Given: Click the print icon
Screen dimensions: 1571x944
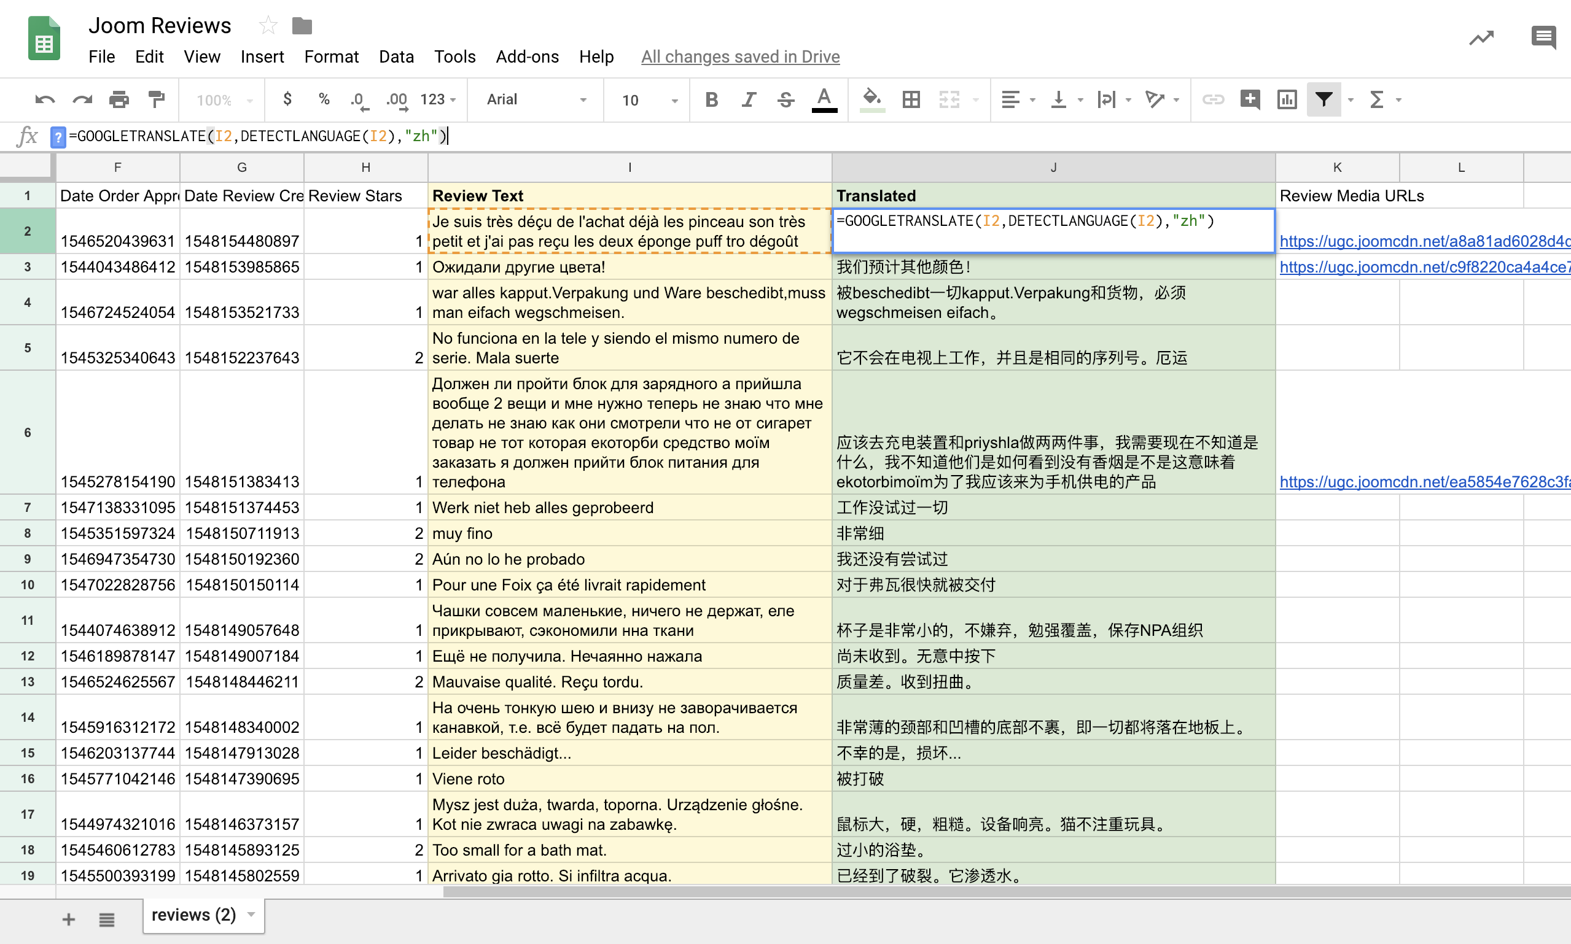Looking at the screenshot, I should pyautogui.click(x=119, y=100).
